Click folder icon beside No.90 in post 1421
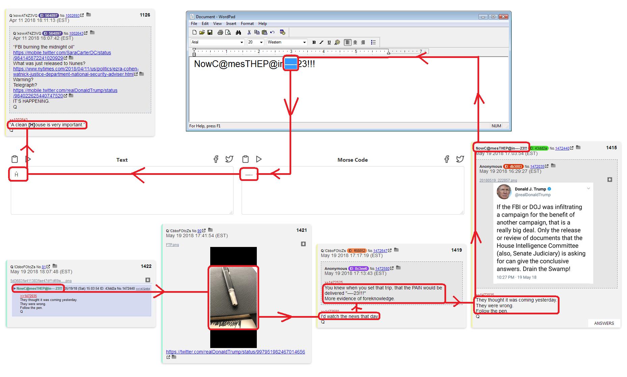Viewport: 627px width, 377px height. pos(211,230)
